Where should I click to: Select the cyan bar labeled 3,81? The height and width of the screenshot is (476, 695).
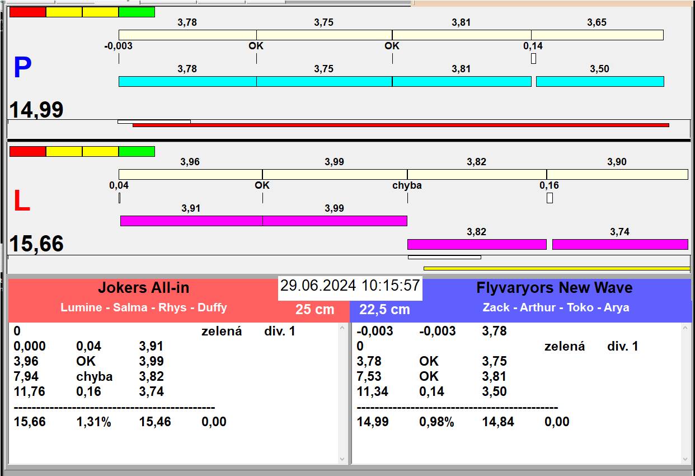pos(462,82)
